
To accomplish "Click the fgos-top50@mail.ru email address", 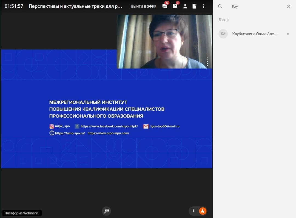I will [x=165, y=126].
